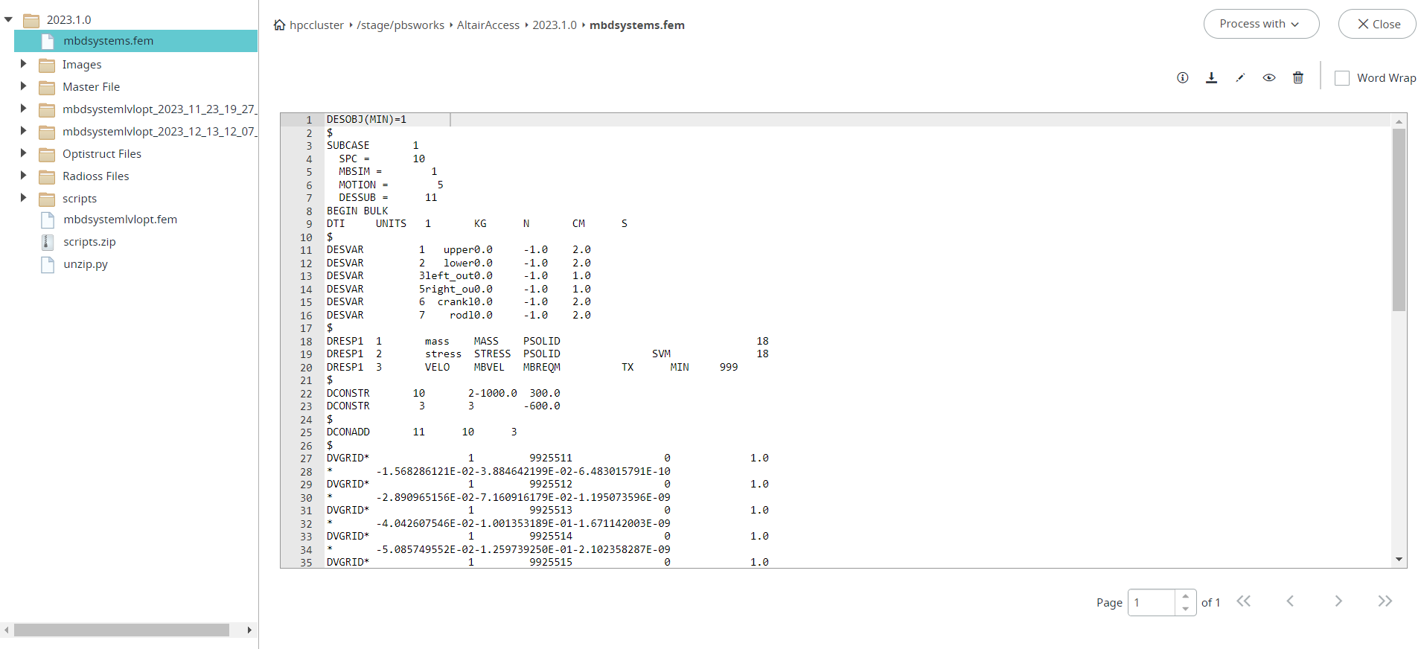Select the Radioss Files folder label
1424x649 pixels.
pyautogui.click(x=96, y=176)
